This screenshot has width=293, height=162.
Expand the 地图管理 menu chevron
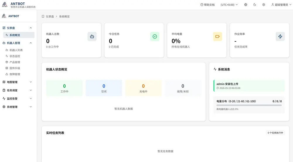click(x=31, y=82)
